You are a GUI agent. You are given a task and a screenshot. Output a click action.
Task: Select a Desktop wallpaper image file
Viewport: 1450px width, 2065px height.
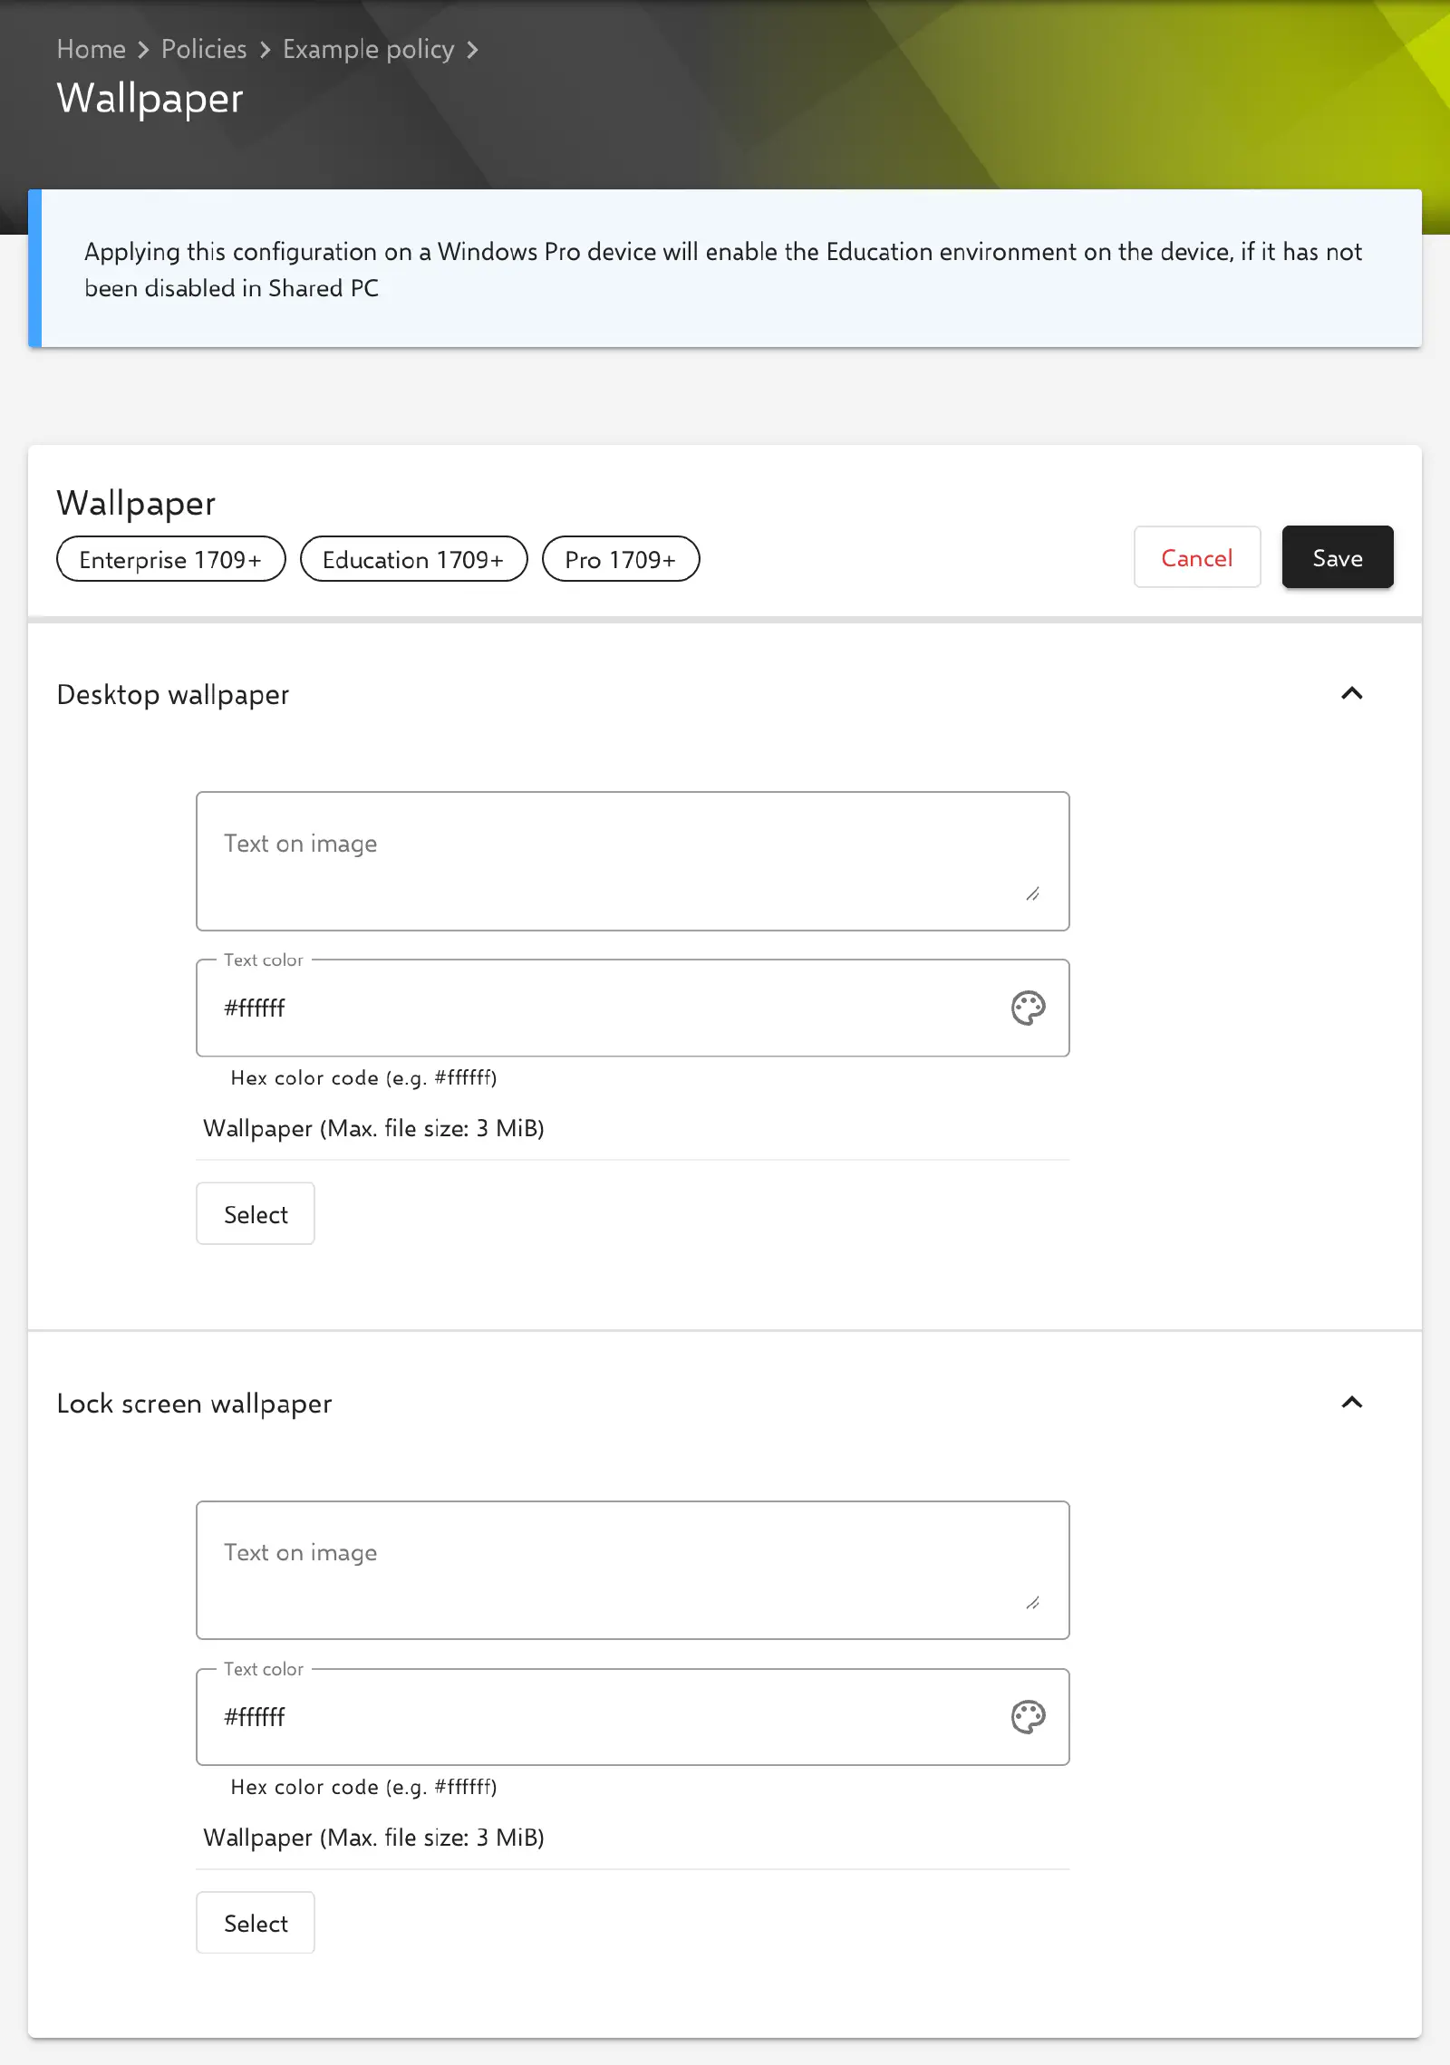pyautogui.click(x=256, y=1214)
